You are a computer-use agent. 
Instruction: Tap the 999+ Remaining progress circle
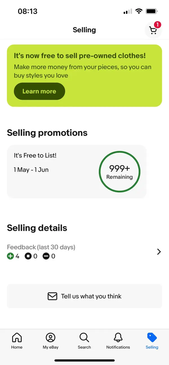[x=119, y=172]
